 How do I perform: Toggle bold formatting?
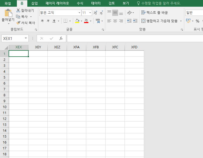click(x=42, y=21)
